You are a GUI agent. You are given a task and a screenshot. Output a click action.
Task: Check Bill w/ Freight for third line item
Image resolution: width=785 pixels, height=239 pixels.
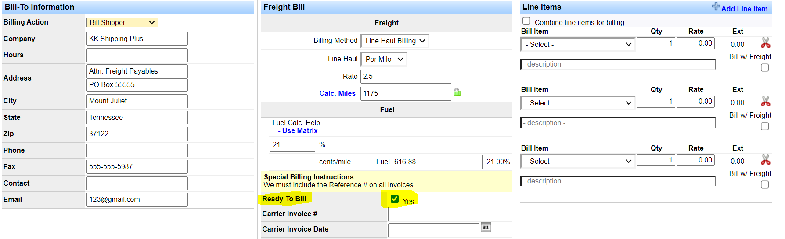[x=765, y=184]
